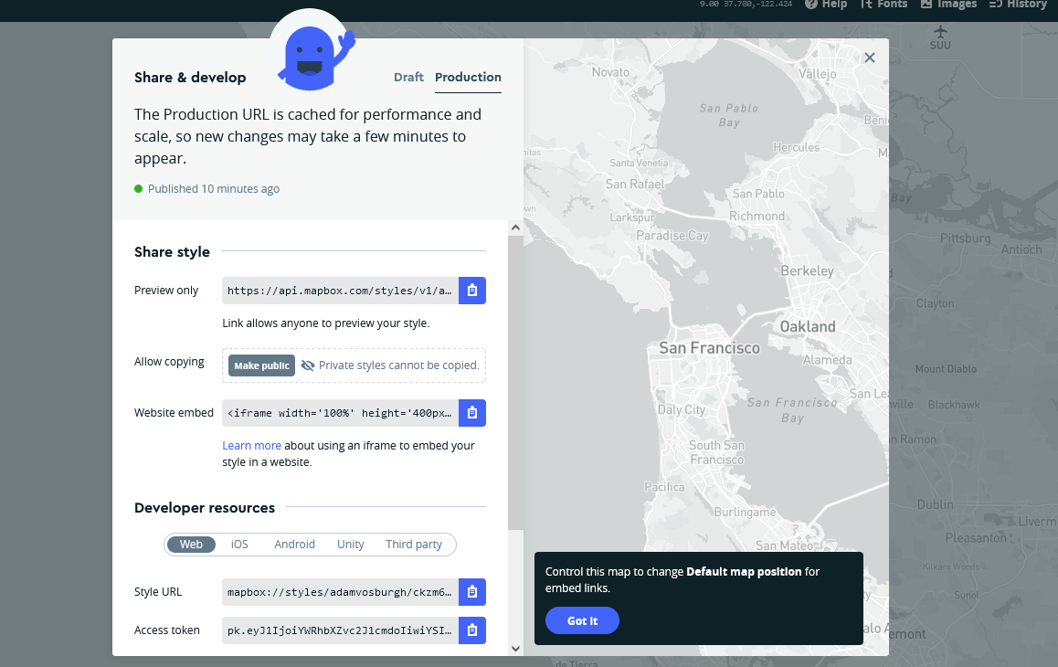Choose the Third party option
Image resolution: width=1058 pixels, height=667 pixels.
tap(414, 545)
